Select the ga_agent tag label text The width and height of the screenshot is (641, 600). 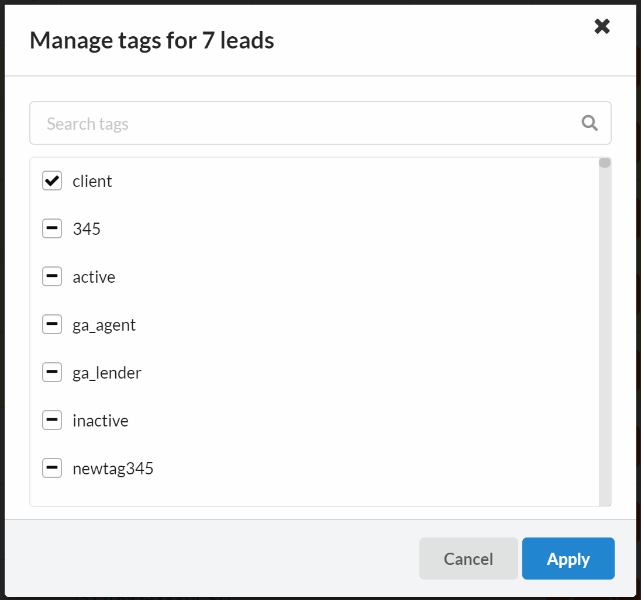tap(103, 324)
